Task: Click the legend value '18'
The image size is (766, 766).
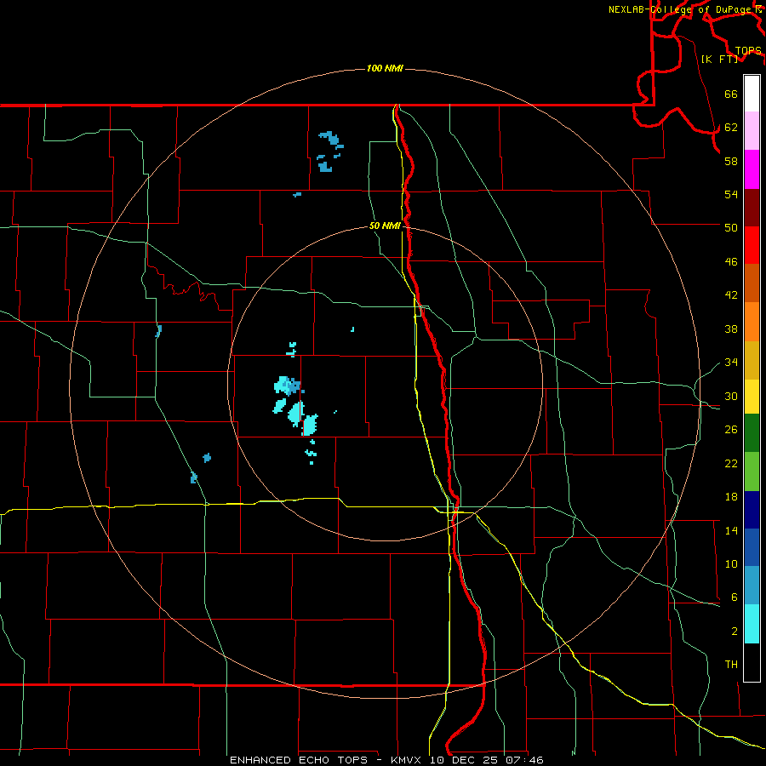Action: pos(731,497)
